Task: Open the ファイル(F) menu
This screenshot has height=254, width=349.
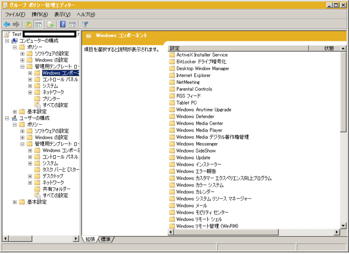Action: 15,14
